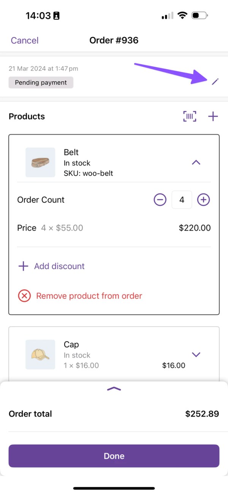Tap the Pending payment status badge

tap(41, 82)
